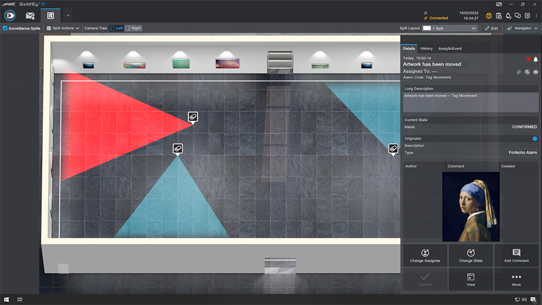Click the tag marker on the red camera cone
542x305 pixels.
(193, 117)
